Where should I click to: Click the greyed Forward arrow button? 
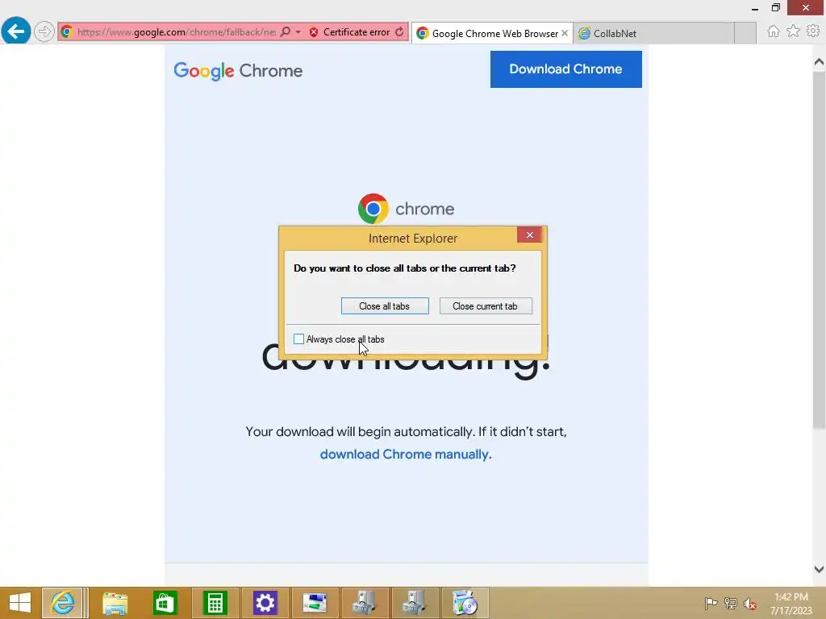(x=44, y=31)
